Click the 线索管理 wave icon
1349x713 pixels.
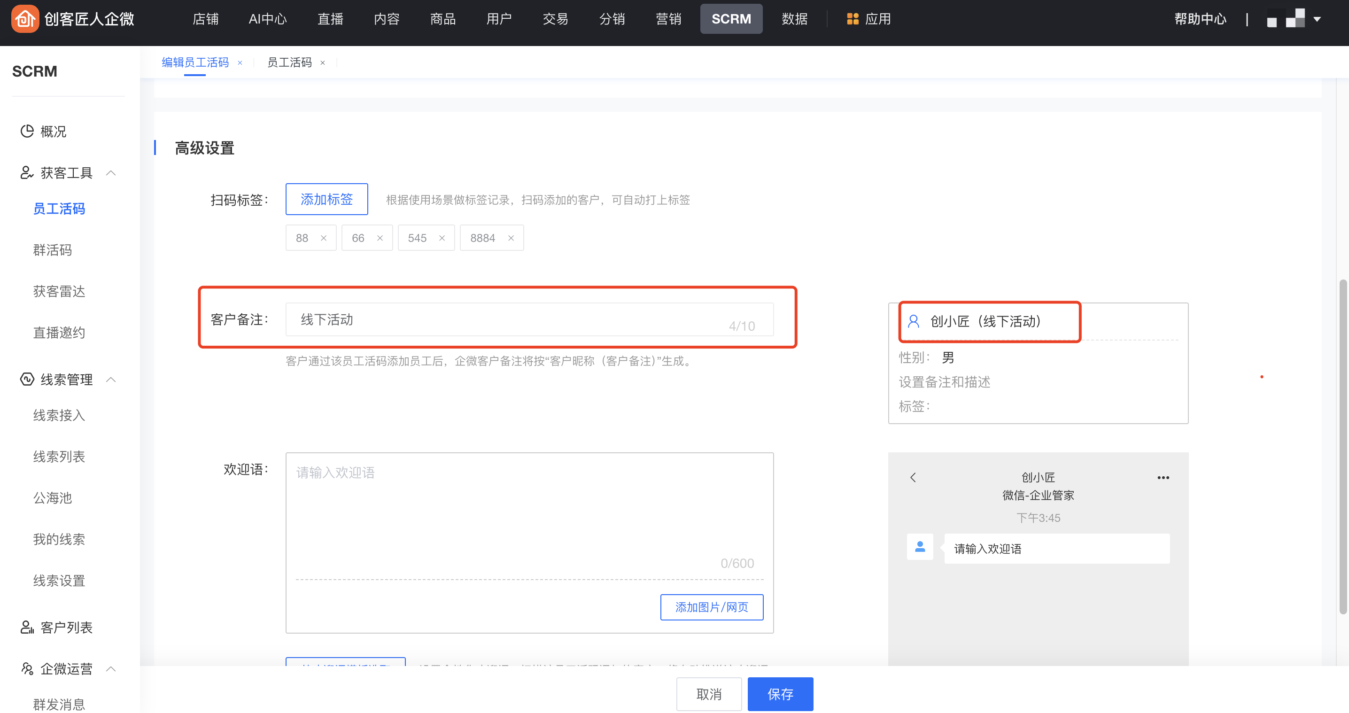(x=27, y=379)
